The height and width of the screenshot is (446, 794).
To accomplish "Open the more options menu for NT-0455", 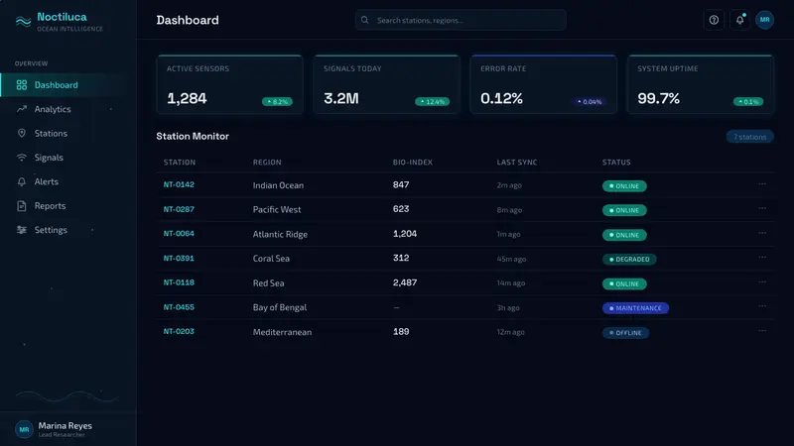I will click(762, 306).
